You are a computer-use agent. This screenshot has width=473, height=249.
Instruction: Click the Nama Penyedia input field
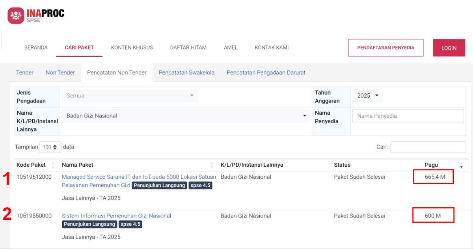click(x=408, y=116)
